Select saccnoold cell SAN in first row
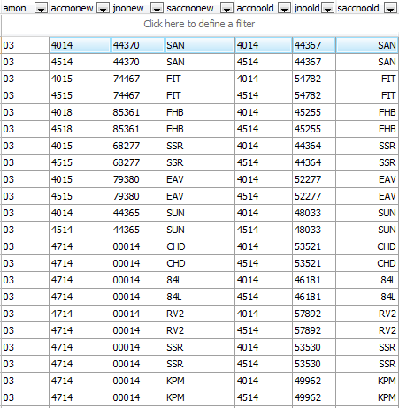This screenshot has width=399, height=408. pyautogui.click(x=367, y=45)
